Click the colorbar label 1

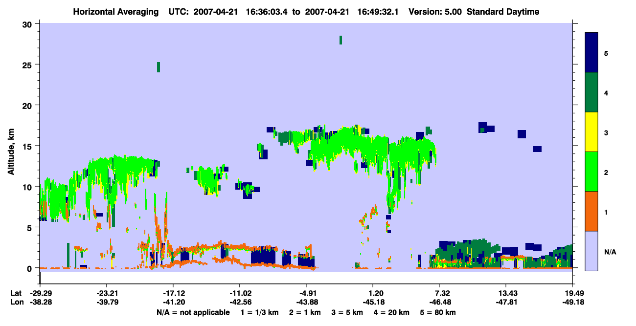606,211
